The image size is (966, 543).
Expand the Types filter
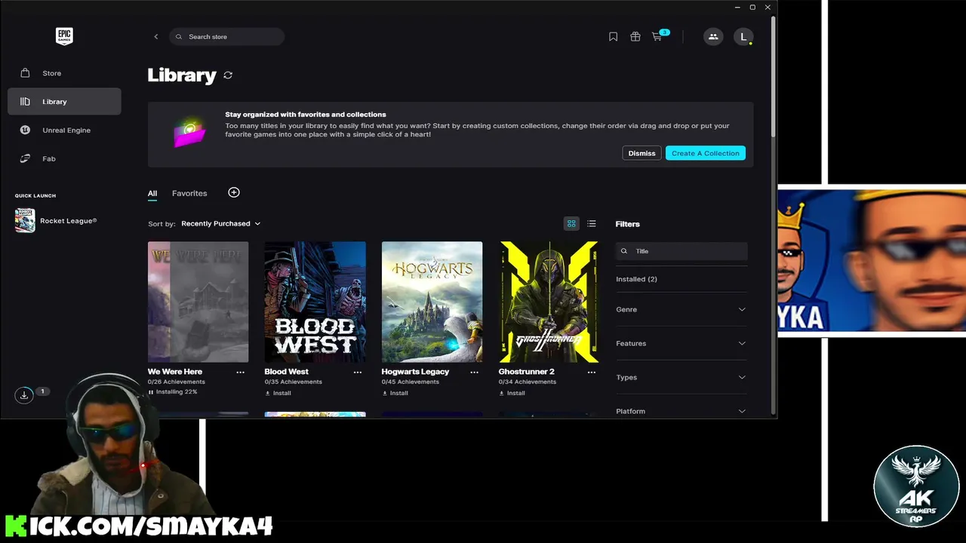(x=681, y=377)
